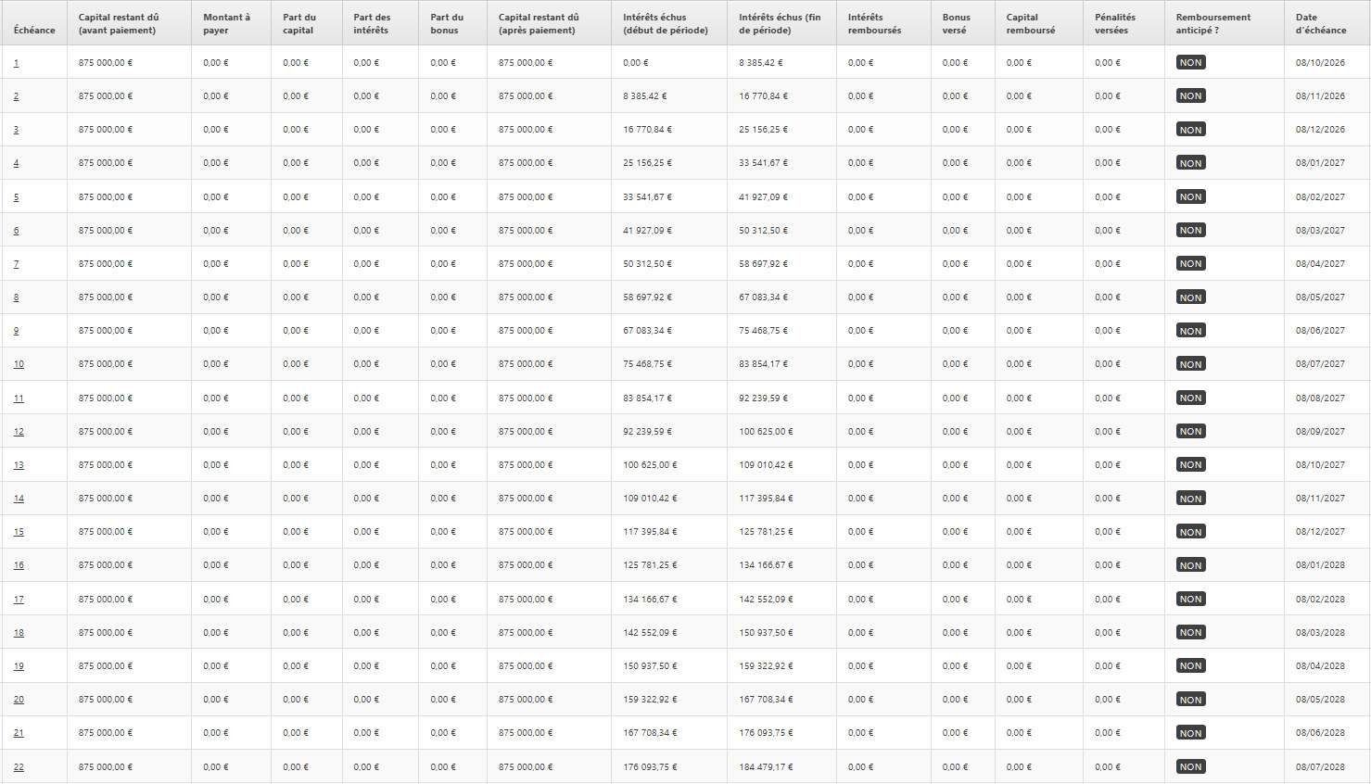This screenshot has width=1371, height=784.
Task: Select Capital remboursé 0,00 € in row 8
Action: [1019, 297]
